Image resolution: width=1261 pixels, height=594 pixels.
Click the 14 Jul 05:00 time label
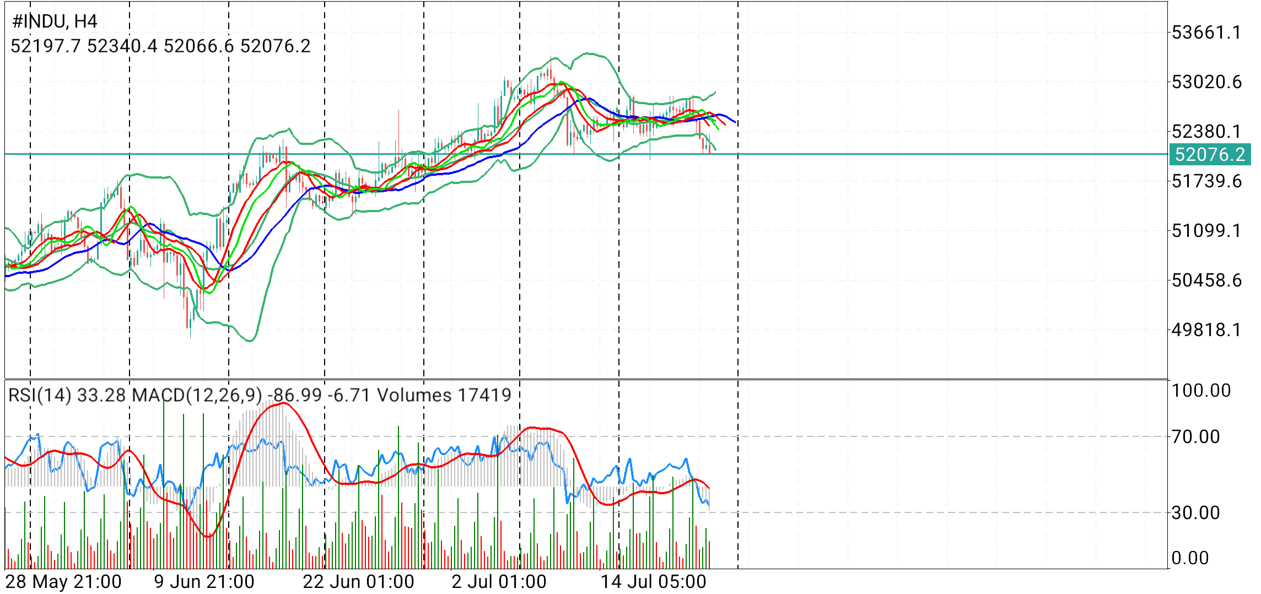[x=653, y=582]
